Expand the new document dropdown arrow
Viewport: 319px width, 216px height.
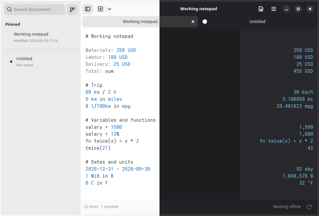point(110,9)
